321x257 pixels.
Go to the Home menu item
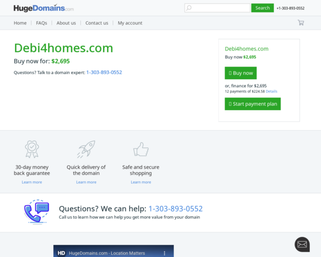point(20,23)
